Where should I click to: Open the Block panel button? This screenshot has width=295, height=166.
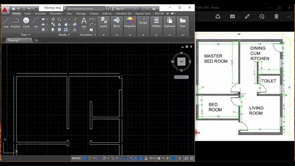click(x=117, y=22)
